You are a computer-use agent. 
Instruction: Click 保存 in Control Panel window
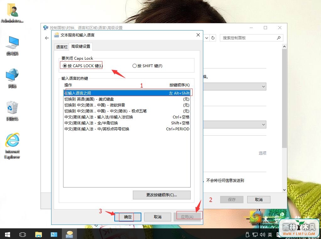click(x=232, y=199)
